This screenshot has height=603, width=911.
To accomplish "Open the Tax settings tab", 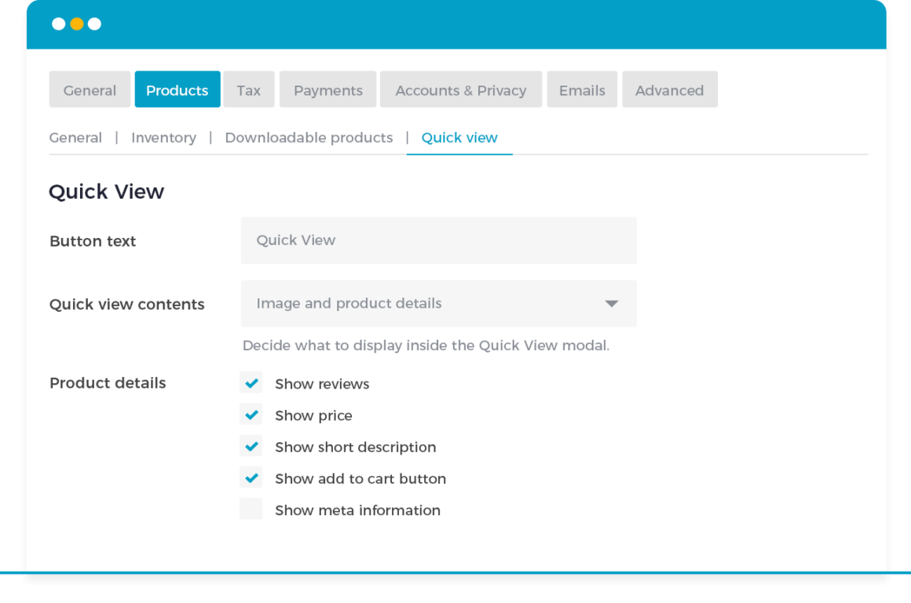I will point(248,90).
